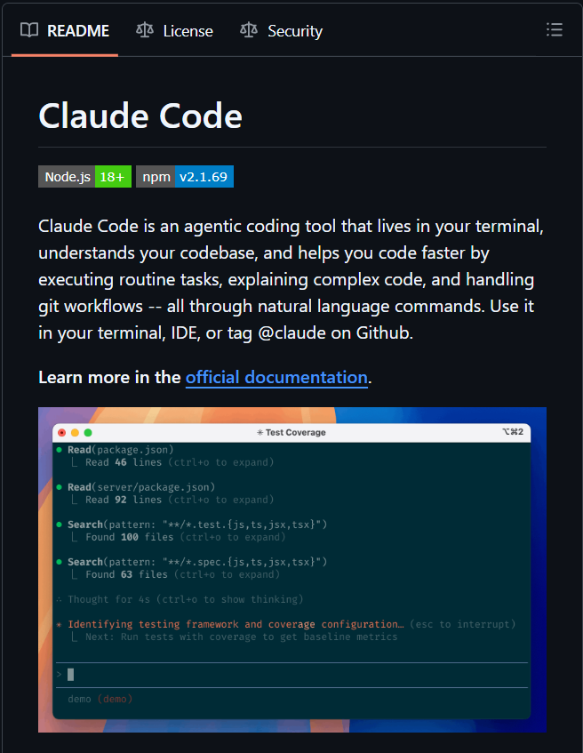Click the 'demo (demo)' status text
Image resolution: width=583 pixels, height=753 pixels.
tap(100, 699)
